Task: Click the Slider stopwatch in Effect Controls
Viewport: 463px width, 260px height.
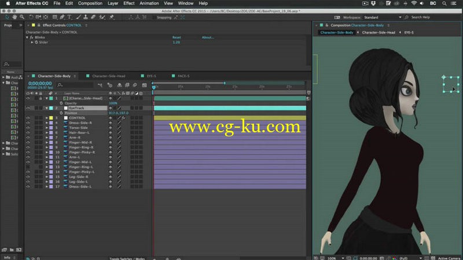Action: pyautogui.click(x=36, y=42)
